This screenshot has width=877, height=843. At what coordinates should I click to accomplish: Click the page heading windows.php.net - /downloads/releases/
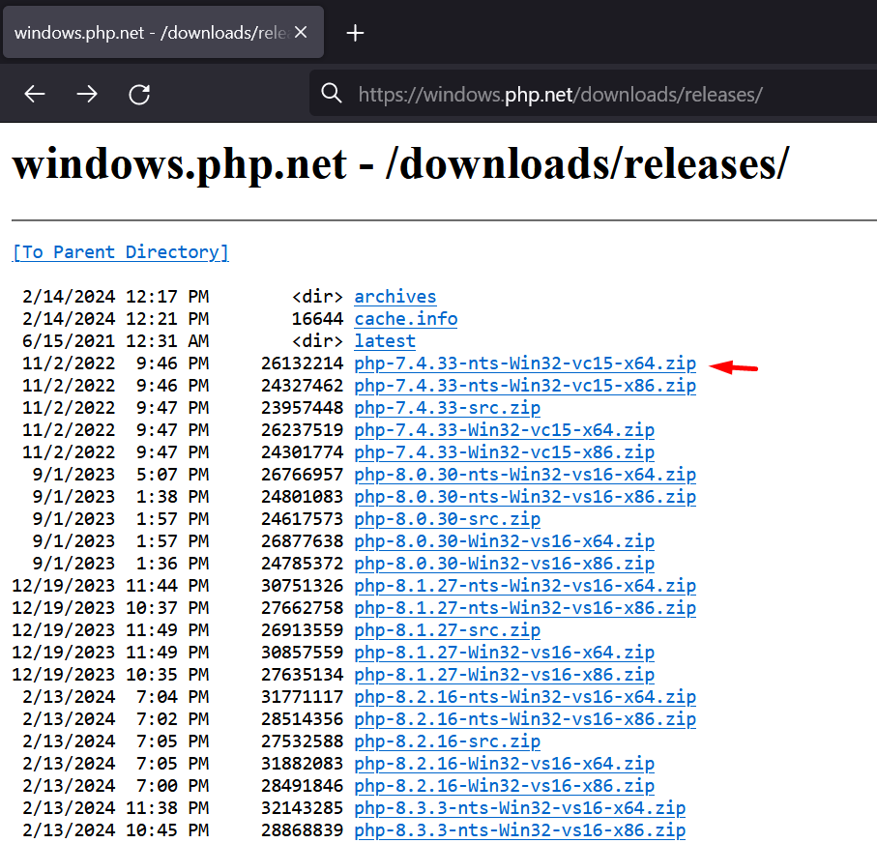coord(400,164)
